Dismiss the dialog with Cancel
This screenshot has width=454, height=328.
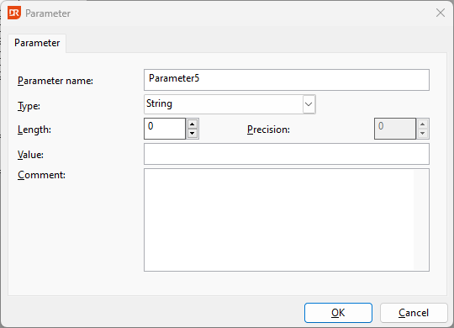[x=414, y=313]
